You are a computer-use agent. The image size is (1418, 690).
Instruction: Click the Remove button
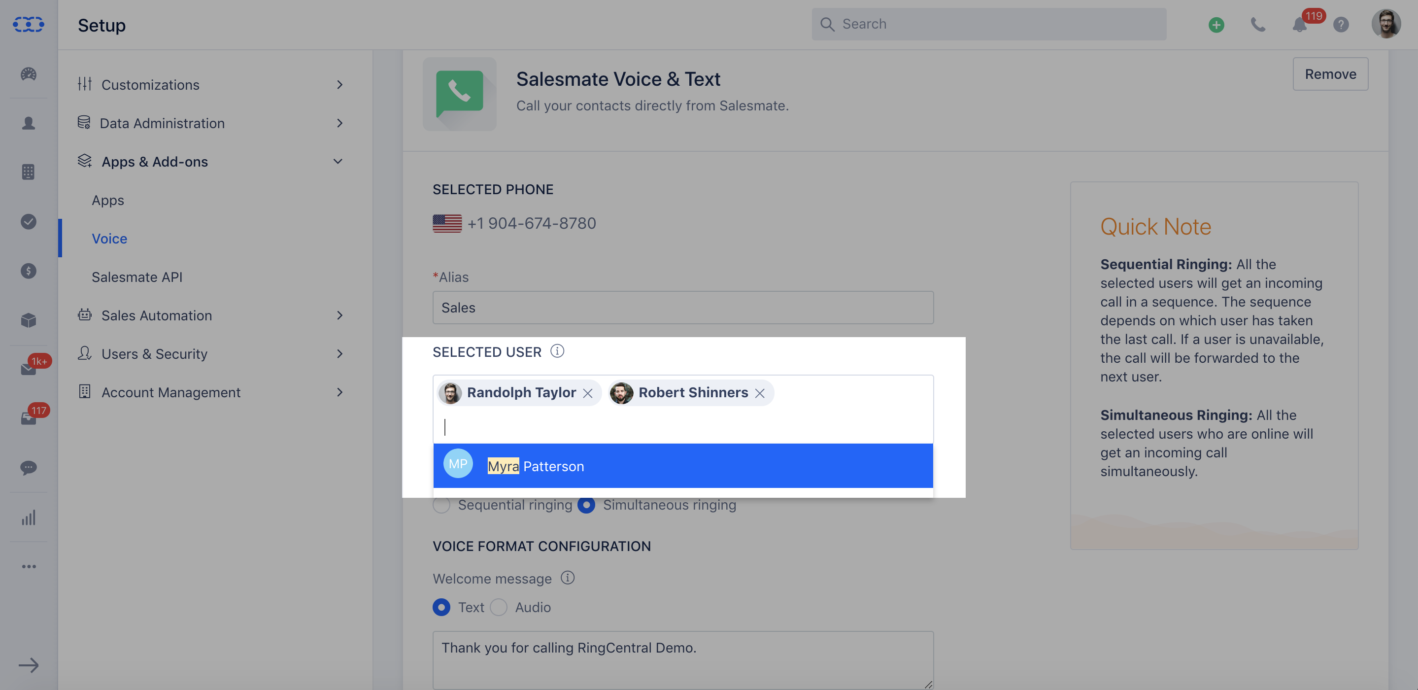1330,74
